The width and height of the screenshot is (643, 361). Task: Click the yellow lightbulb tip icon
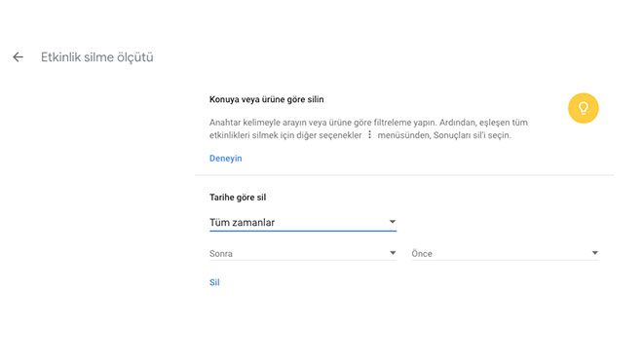(x=584, y=108)
